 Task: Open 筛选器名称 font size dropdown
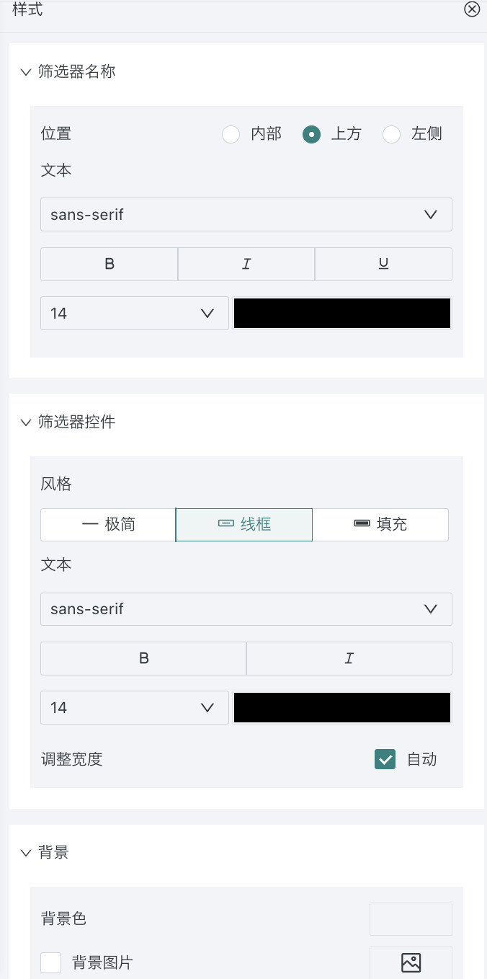tap(135, 313)
